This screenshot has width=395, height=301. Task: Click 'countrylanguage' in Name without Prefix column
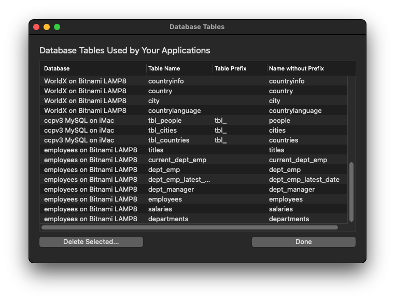[295, 110]
